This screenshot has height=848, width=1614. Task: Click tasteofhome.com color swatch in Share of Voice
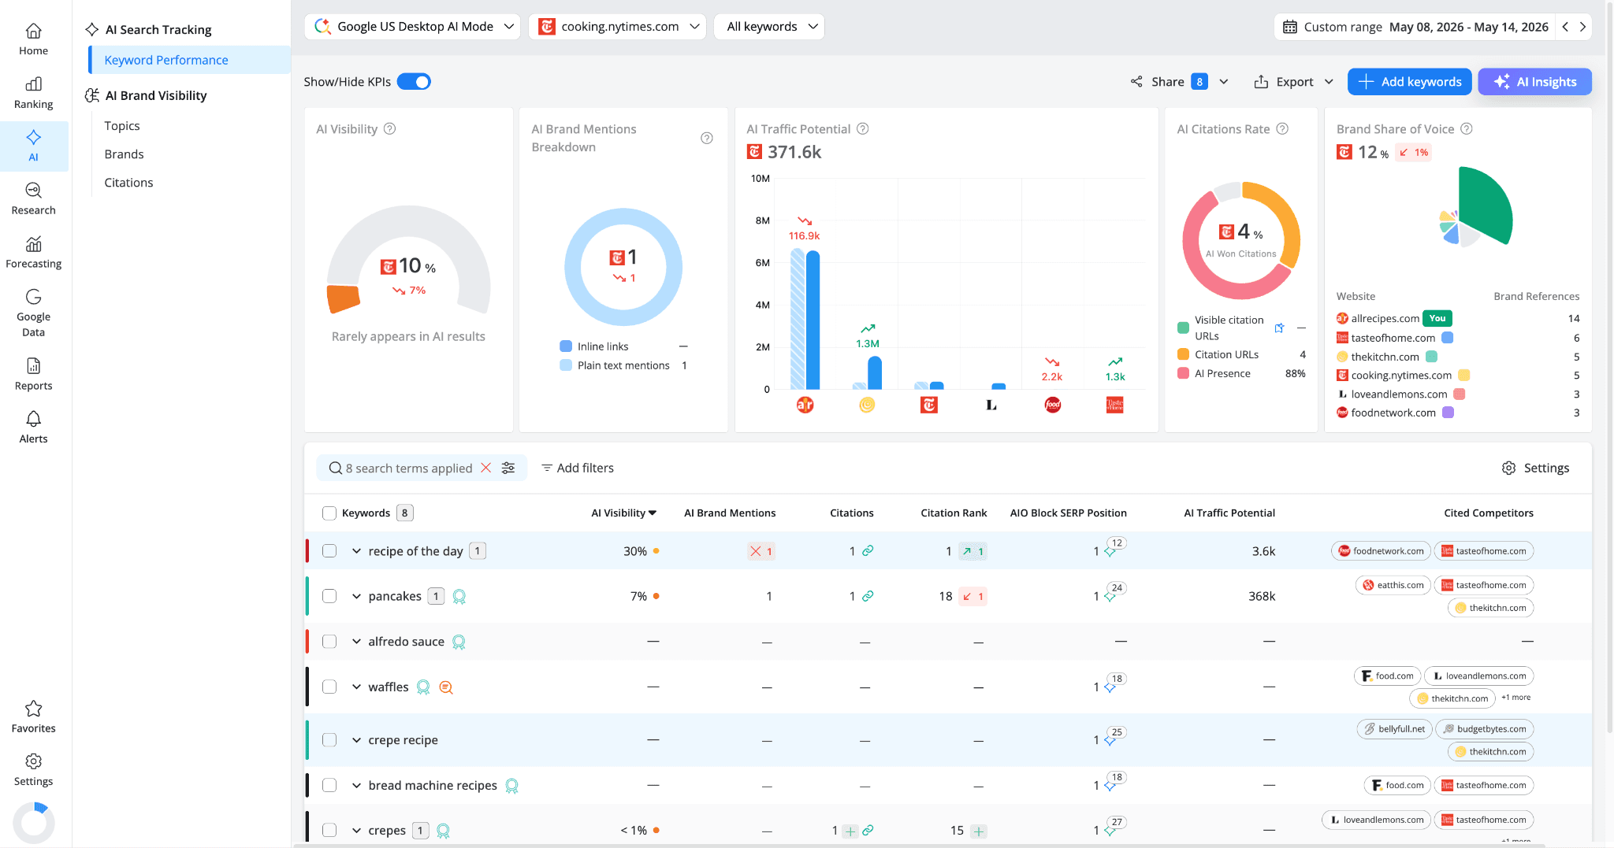click(1448, 338)
